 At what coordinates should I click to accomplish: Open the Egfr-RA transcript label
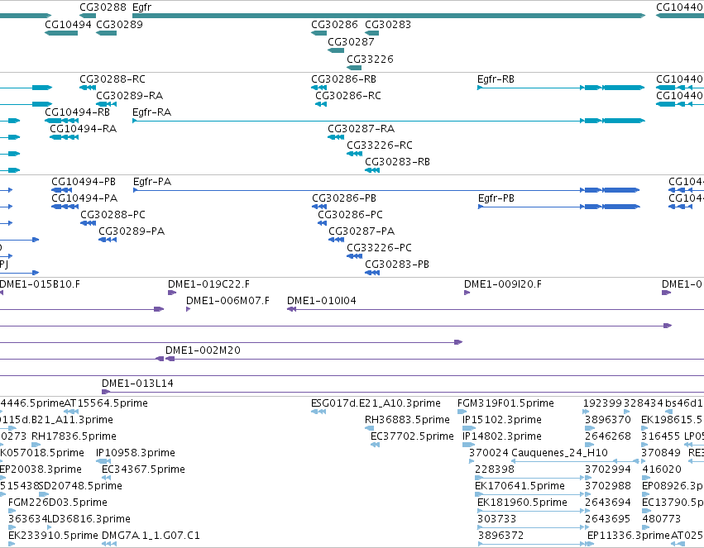[151, 112]
